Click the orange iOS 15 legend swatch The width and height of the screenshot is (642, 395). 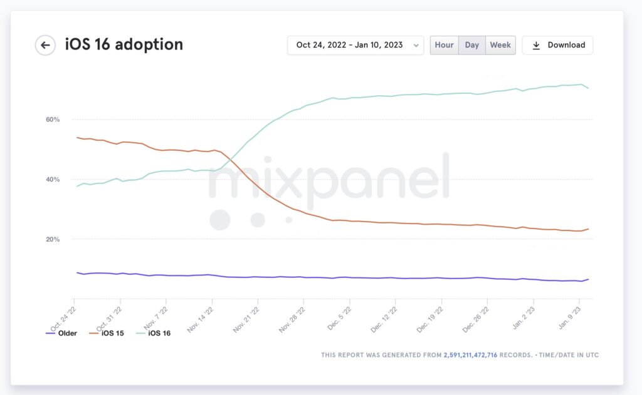[94, 333]
